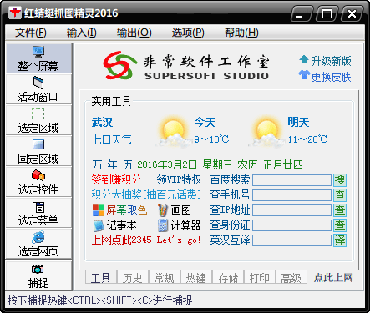Click the 明天 weather label
370x313 pixels.
(298, 122)
